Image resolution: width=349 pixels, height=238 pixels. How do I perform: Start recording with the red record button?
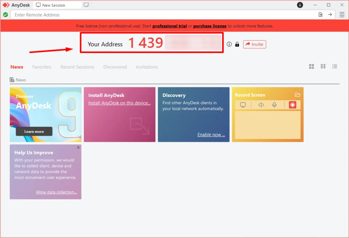(292, 105)
